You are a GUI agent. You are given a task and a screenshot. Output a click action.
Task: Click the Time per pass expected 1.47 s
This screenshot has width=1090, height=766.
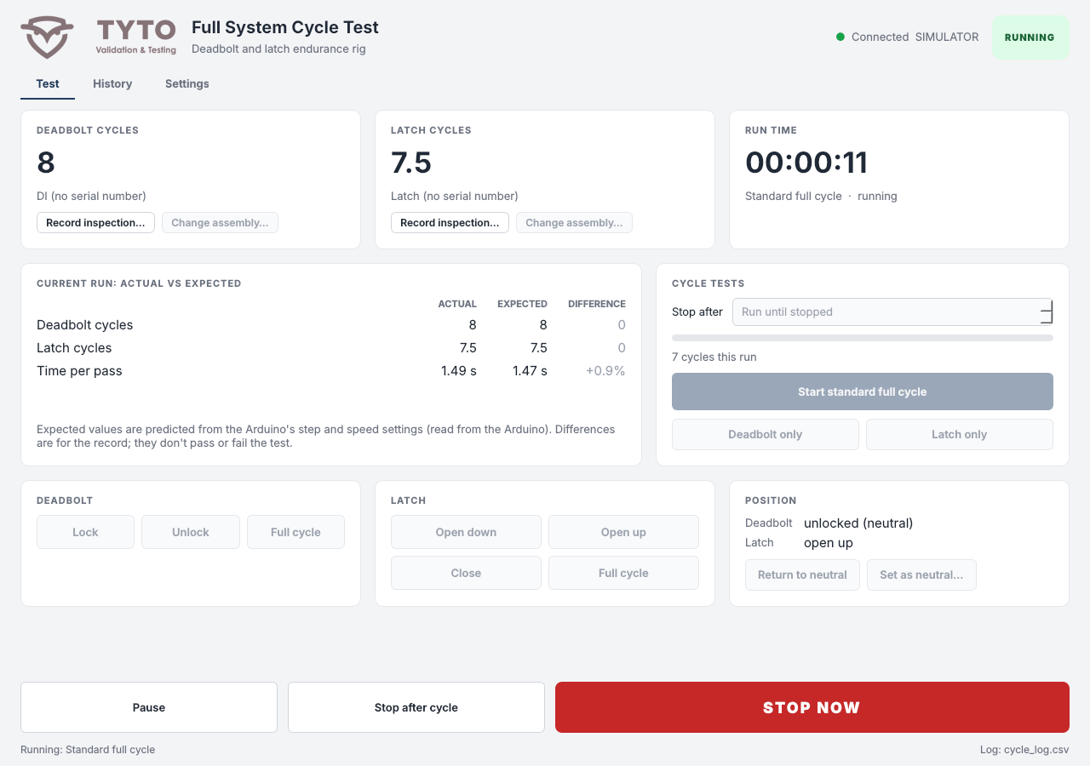tap(530, 371)
